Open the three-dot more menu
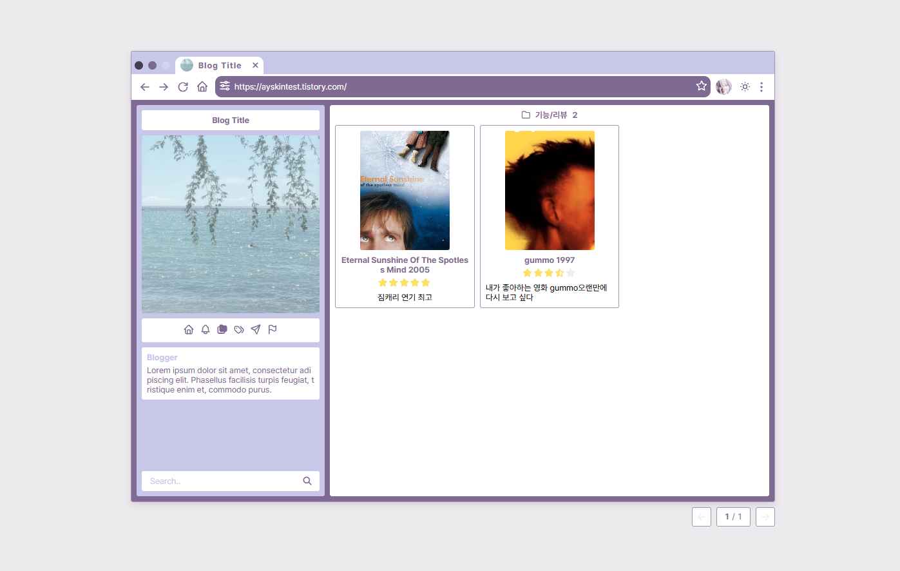Image resolution: width=900 pixels, height=571 pixels. click(x=761, y=87)
